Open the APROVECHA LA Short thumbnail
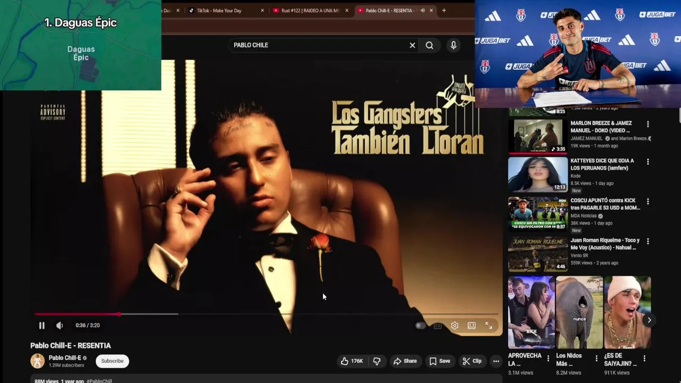The height and width of the screenshot is (383, 681). (x=531, y=313)
